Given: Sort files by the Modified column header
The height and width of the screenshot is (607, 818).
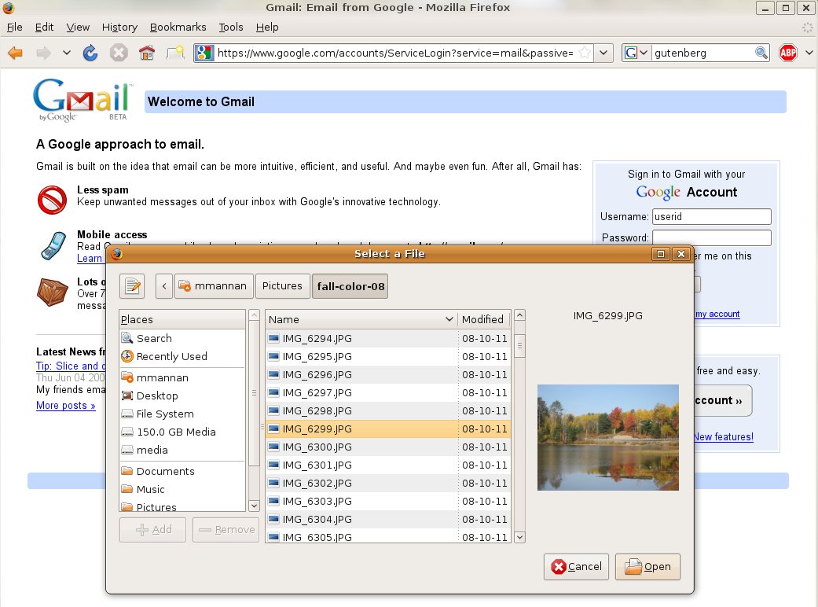Looking at the screenshot, I should click(x=483, y=319).
